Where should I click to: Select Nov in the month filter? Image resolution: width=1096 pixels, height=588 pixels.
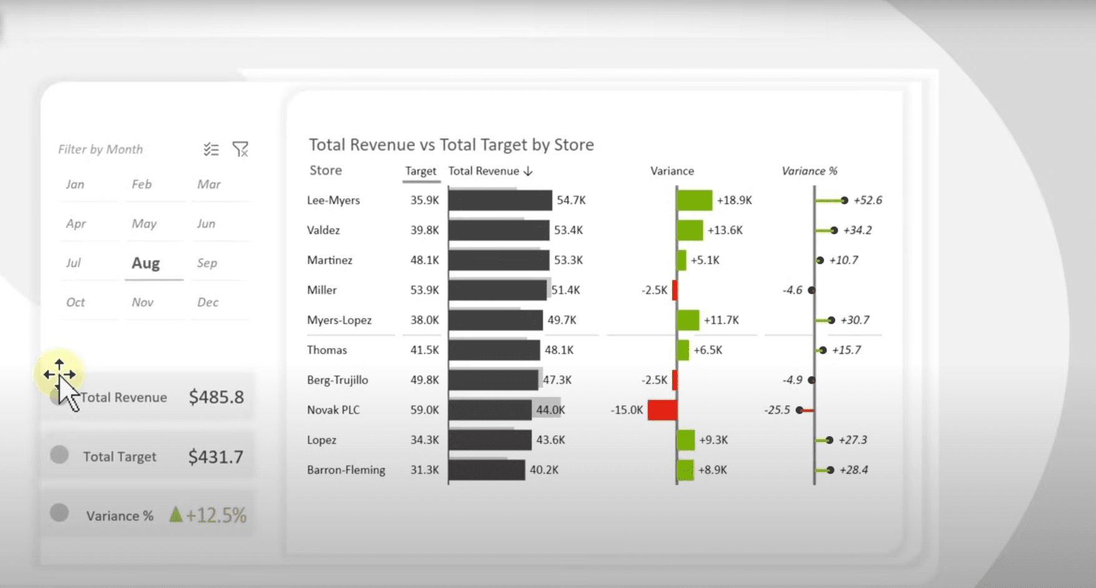click(x=142, y=302)
